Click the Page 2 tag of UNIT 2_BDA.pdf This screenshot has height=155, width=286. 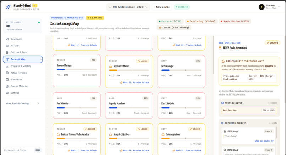269,131
